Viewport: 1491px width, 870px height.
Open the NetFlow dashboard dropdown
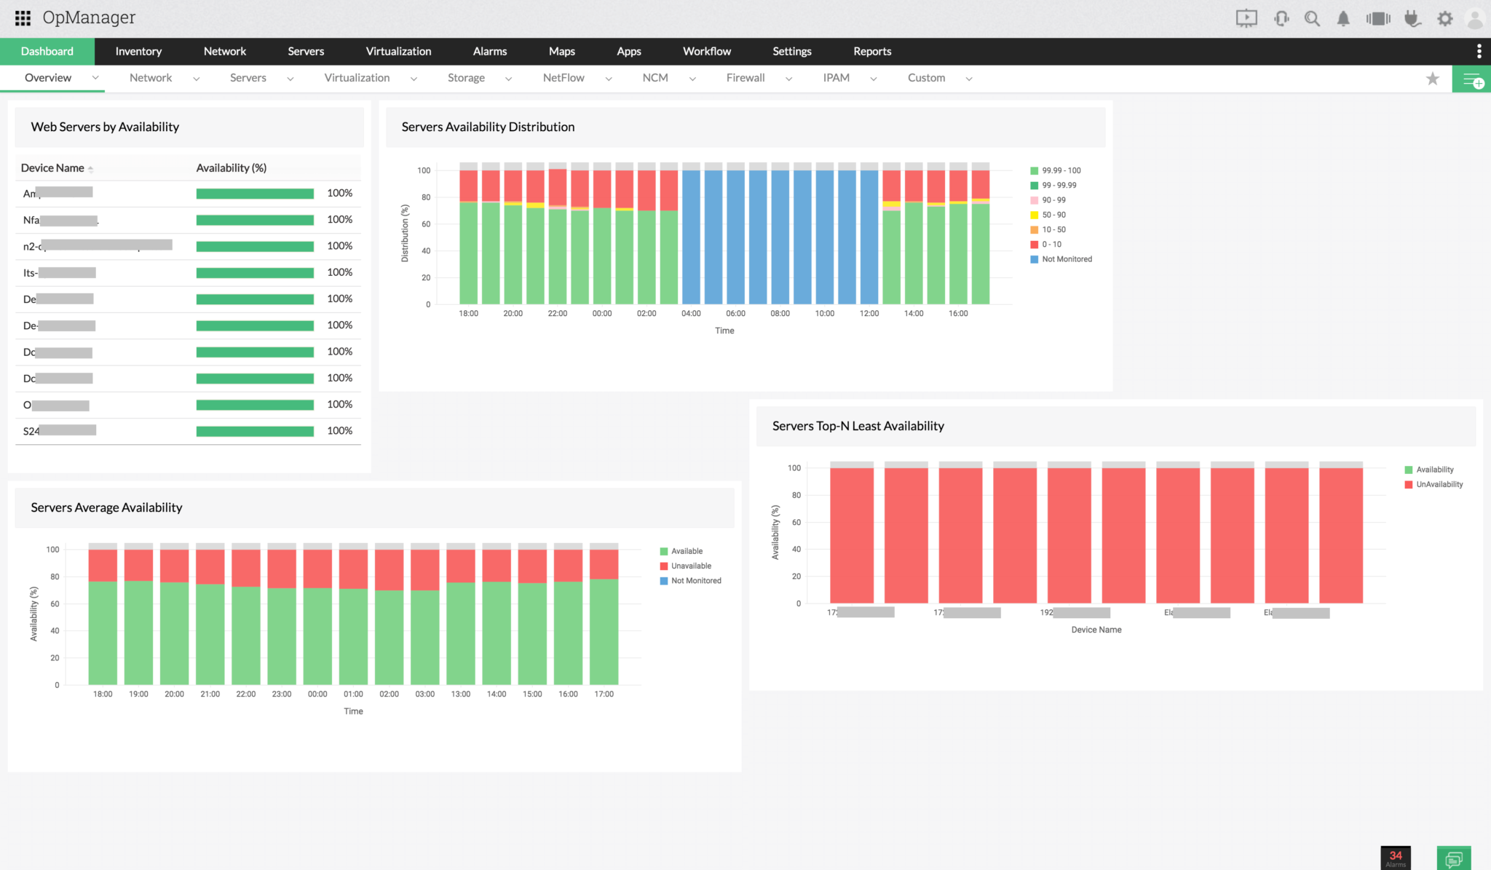click(609, 78)
